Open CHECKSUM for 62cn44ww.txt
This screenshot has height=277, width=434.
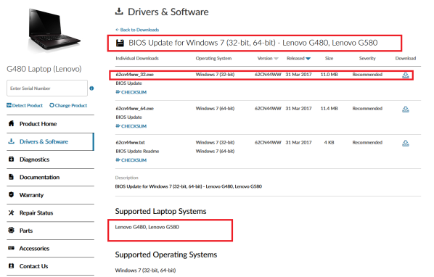point(131,160)
